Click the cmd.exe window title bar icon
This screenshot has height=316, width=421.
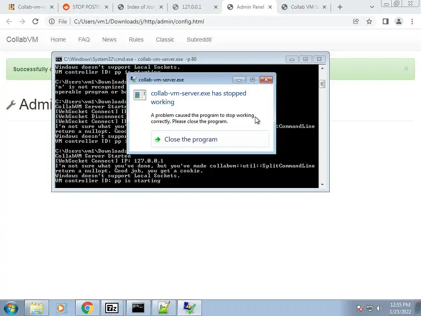58,59
